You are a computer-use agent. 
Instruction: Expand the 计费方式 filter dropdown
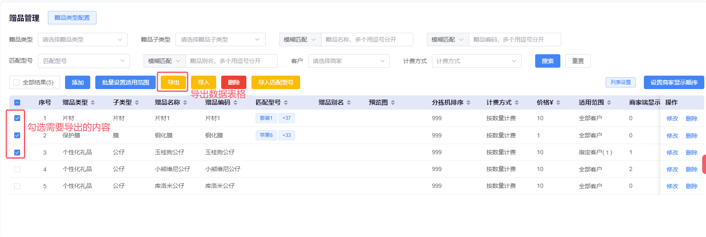point(476,61)
